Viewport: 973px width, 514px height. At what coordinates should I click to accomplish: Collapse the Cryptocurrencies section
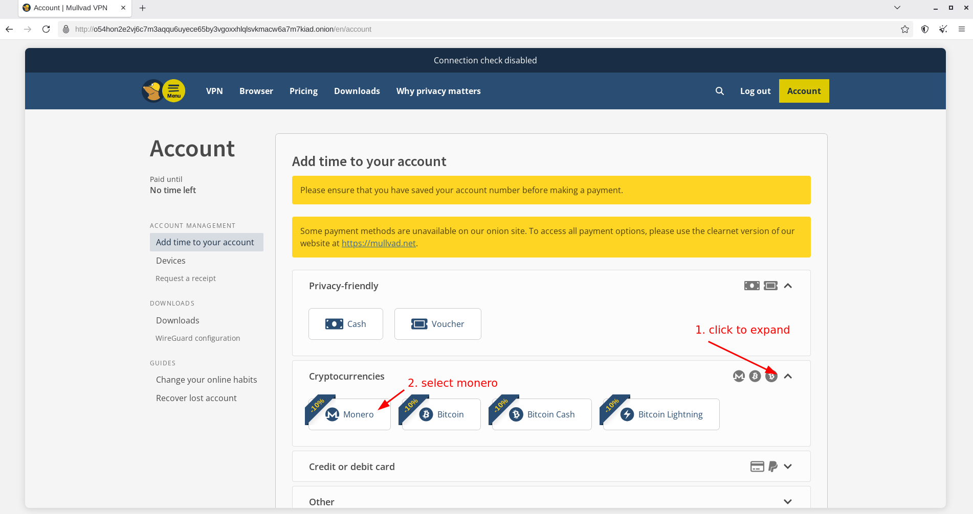(x=788, y=376)
